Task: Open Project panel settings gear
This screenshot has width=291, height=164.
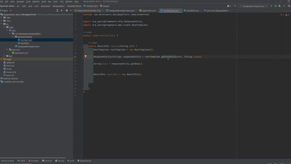Action: [x=67, y=10]
